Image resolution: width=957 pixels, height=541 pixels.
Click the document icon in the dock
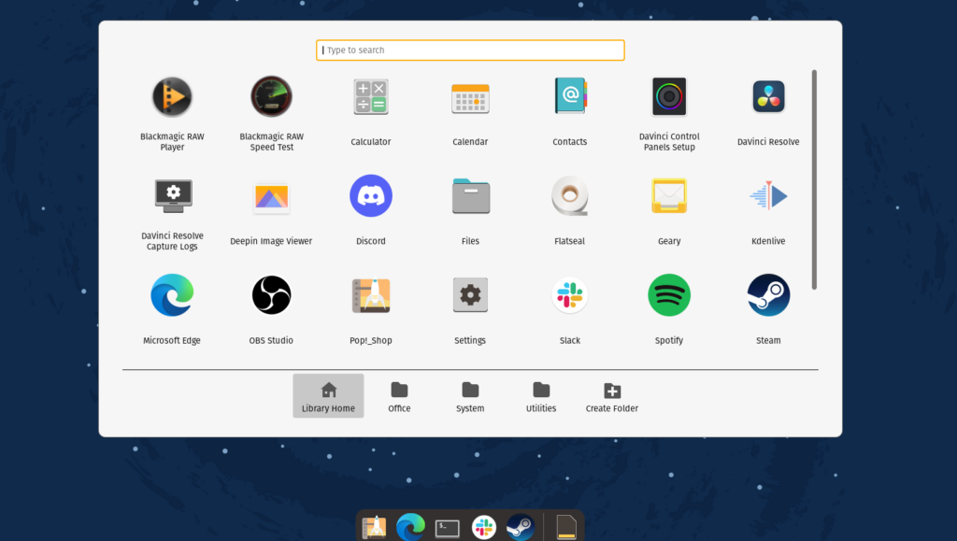click(x=566, y=527)
